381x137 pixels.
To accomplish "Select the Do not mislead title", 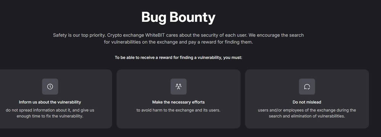I will click(307, 102).
